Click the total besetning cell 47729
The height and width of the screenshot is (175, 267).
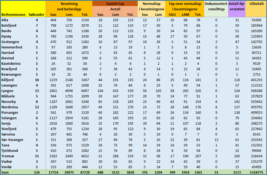pos(85,172)
